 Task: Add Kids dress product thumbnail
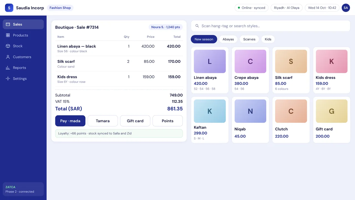point(332,61)
